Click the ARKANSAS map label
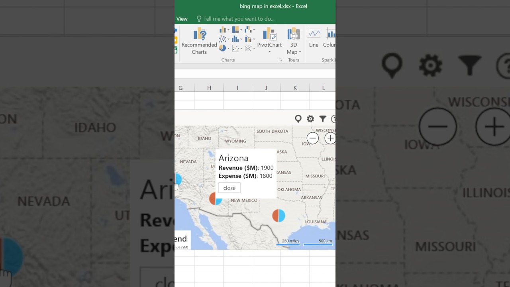 (x=312, y=197)
